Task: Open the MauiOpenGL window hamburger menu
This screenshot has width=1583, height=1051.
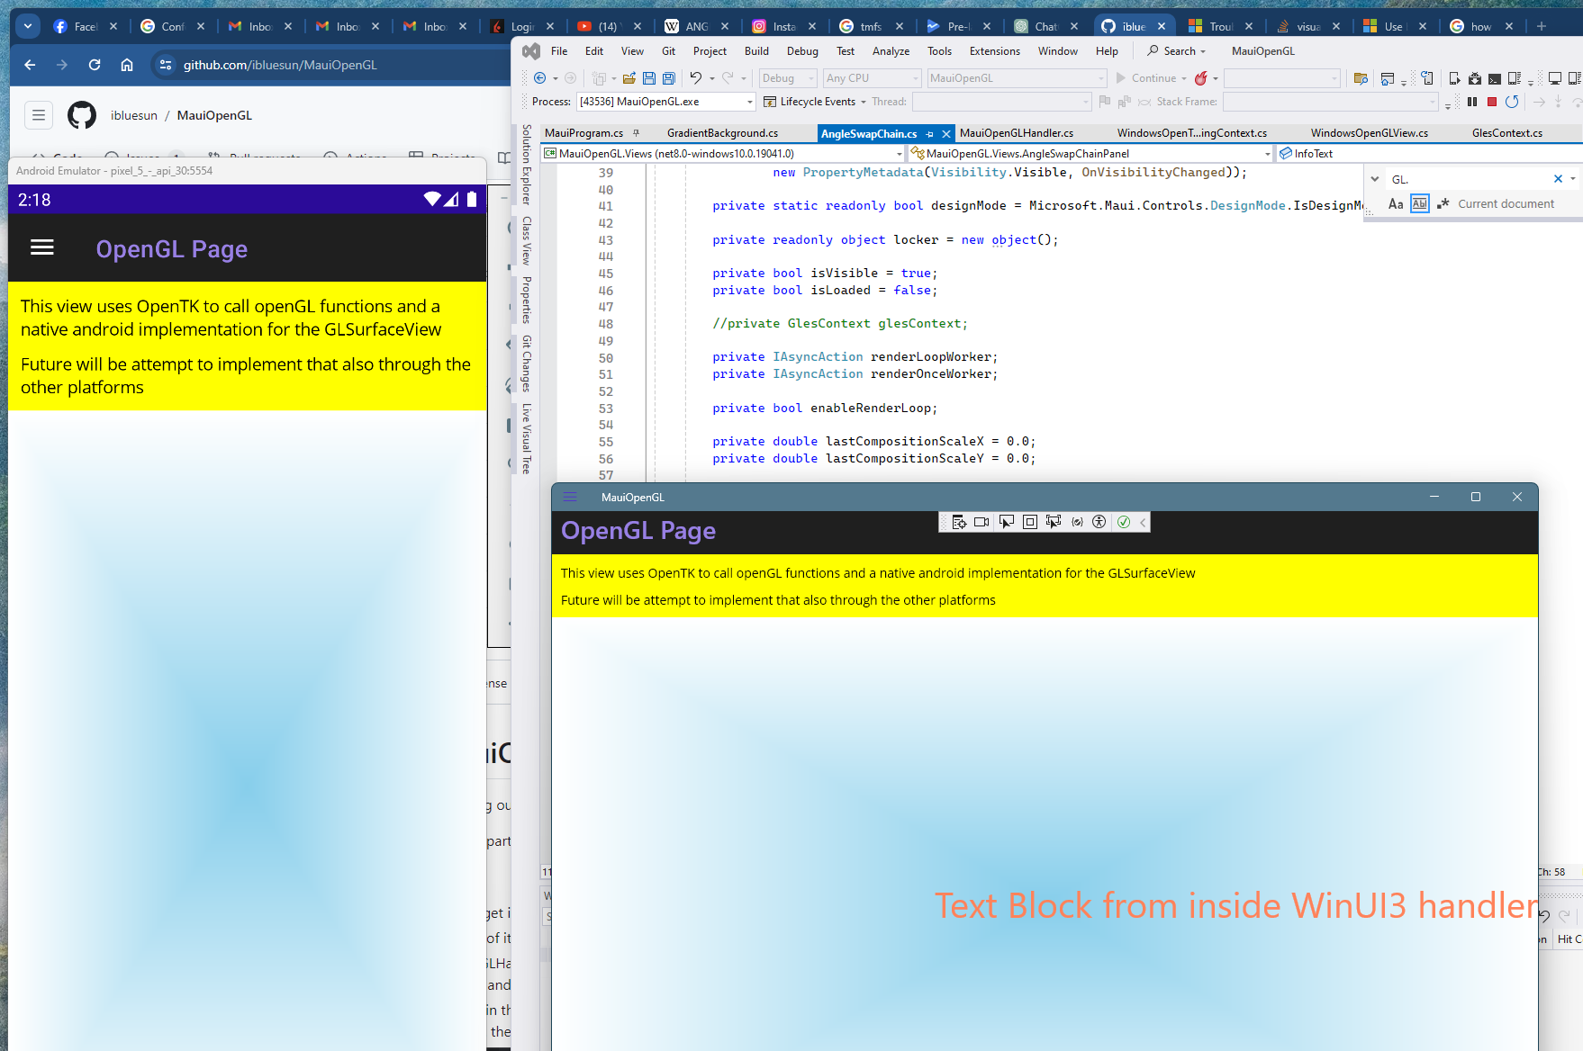Action: [570, 497]
